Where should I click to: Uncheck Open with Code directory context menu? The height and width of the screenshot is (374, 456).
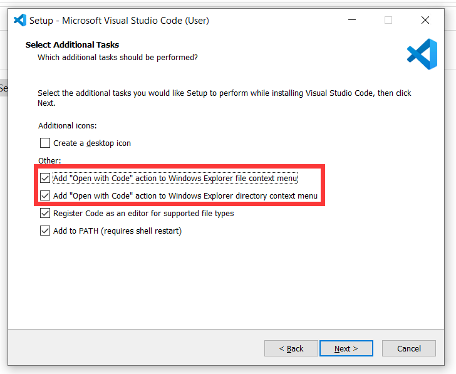point(45,195)
